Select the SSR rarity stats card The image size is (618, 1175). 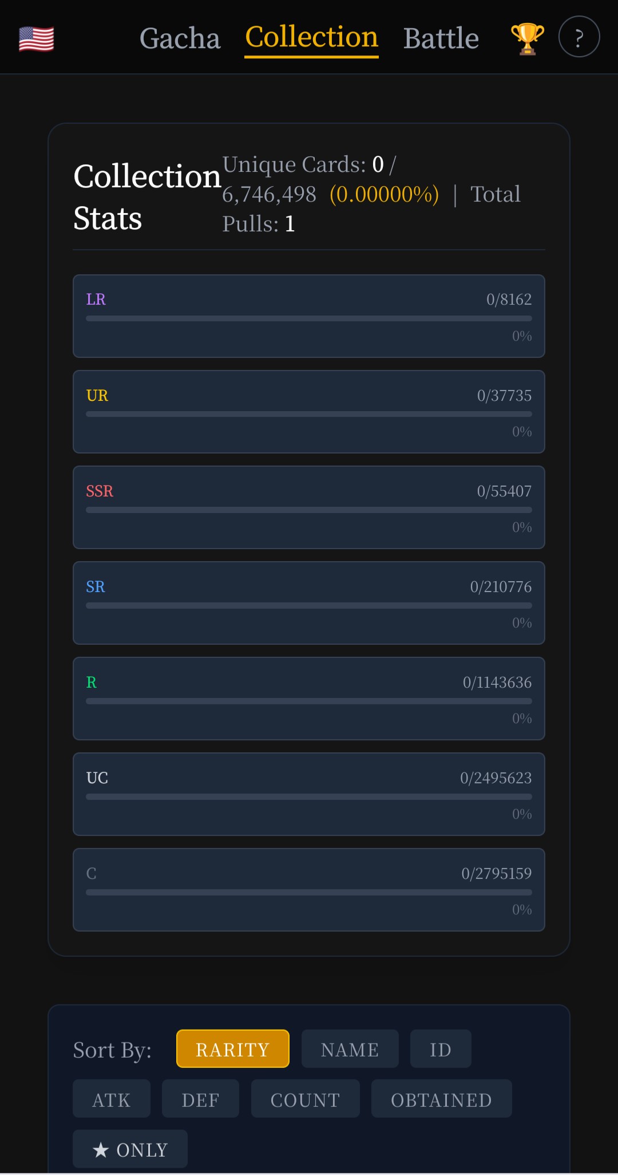(x=309, y=507)
